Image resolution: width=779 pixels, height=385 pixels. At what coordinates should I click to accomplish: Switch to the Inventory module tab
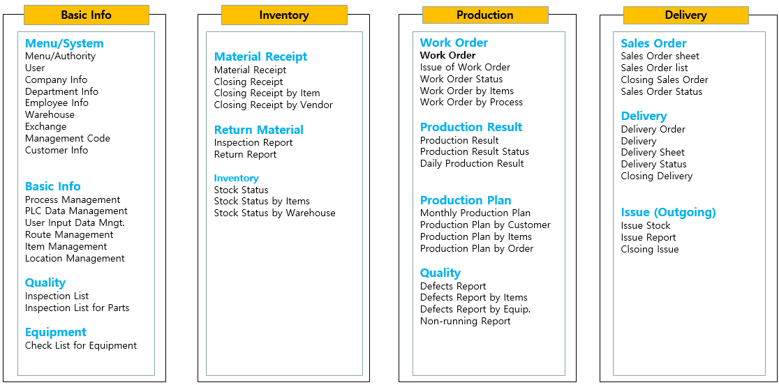[284, 15]
